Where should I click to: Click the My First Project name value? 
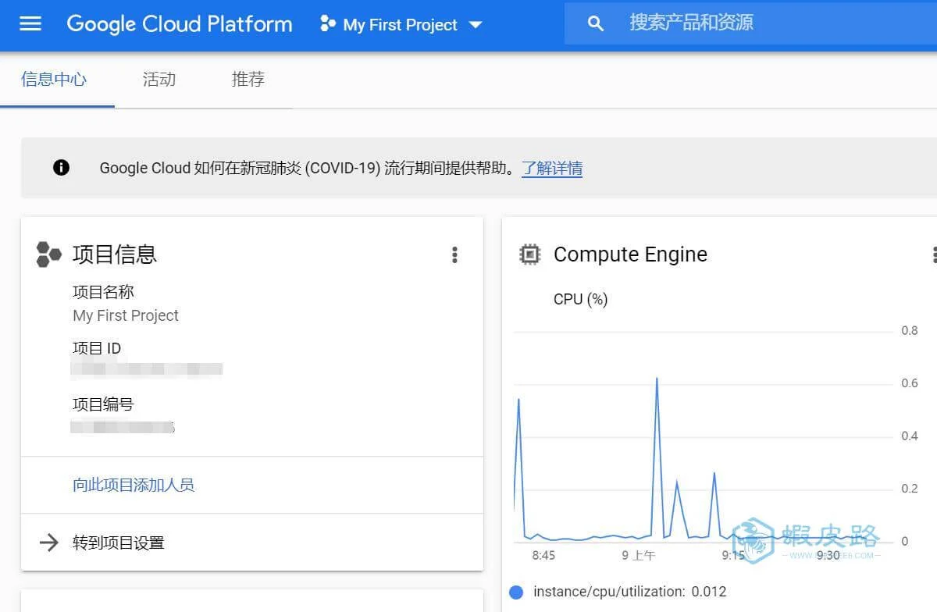(126, 315)
